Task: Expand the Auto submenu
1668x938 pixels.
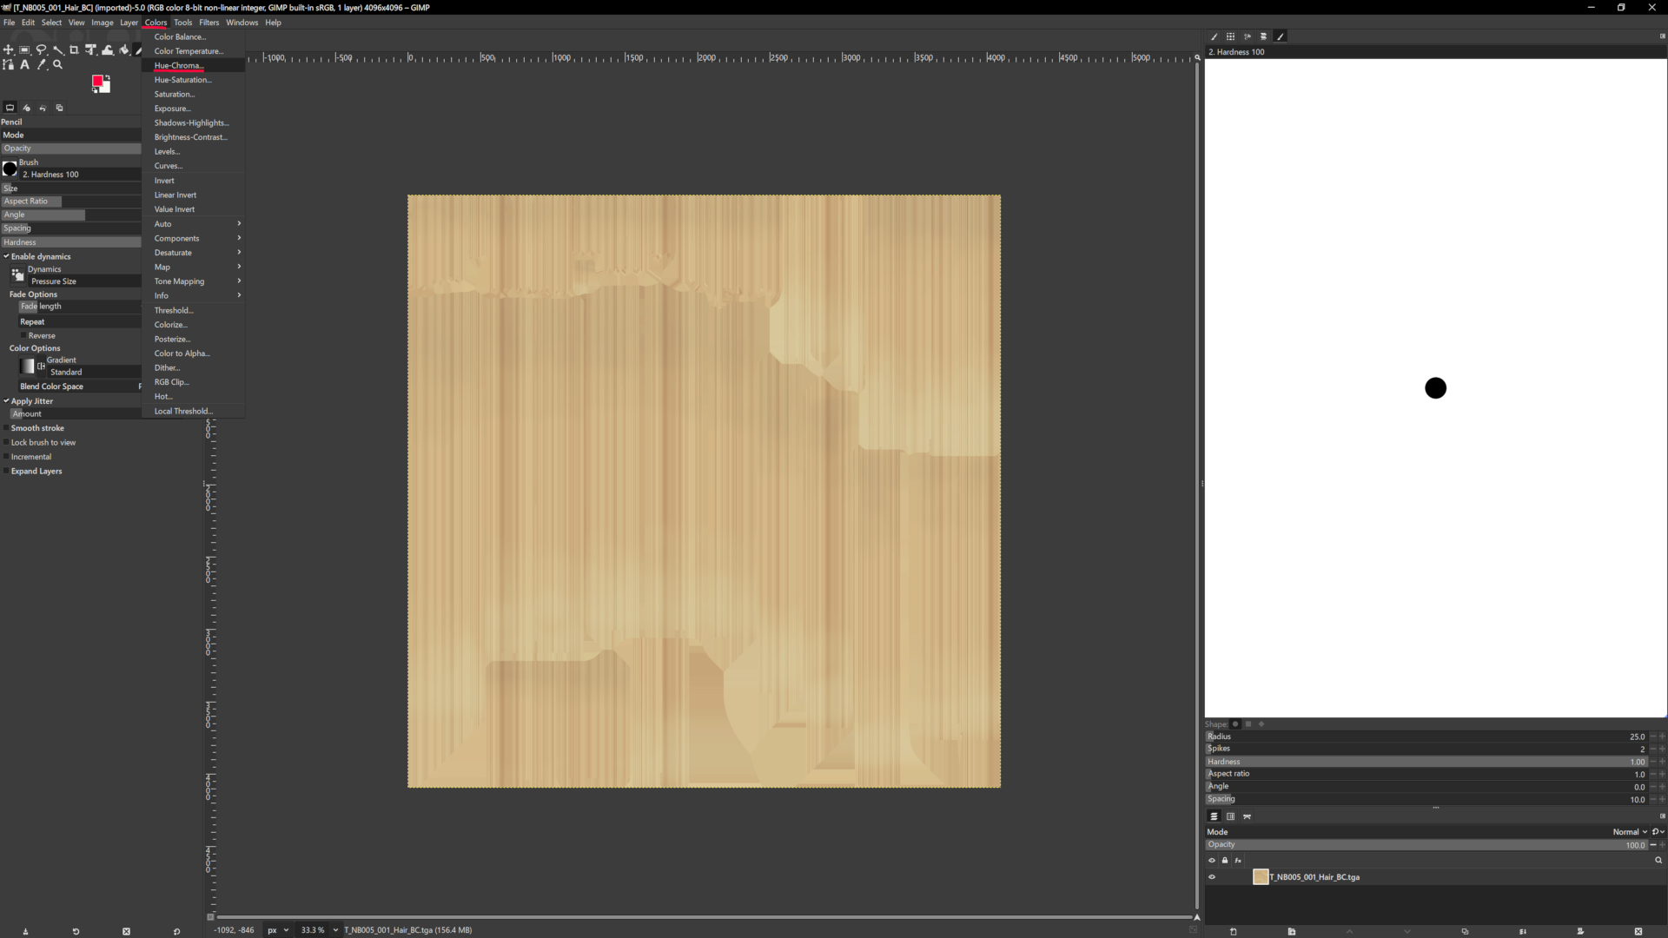Action: click(x=193, y=224)
